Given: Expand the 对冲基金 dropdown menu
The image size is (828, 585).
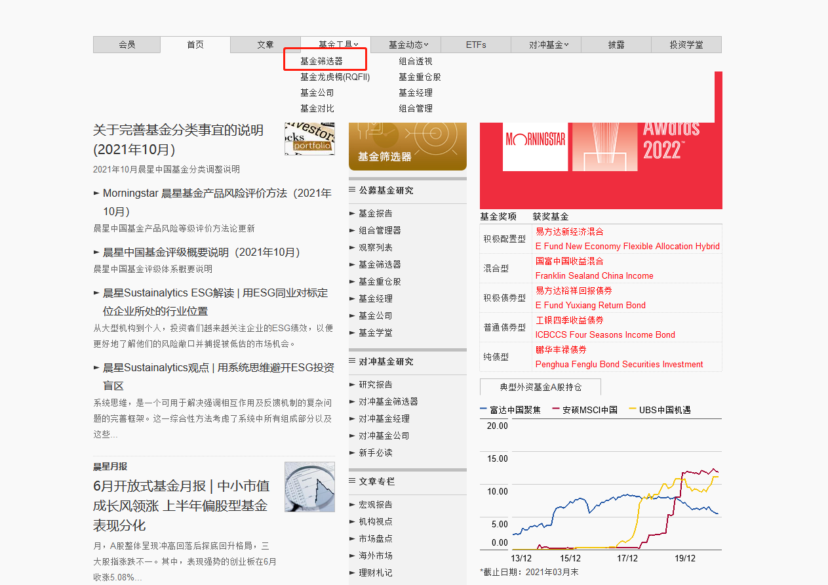Looking at the screenshot, I should point(546,44).
